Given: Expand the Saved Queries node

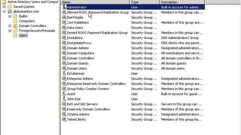Looking at the screenshot, I should coord(4,7).
